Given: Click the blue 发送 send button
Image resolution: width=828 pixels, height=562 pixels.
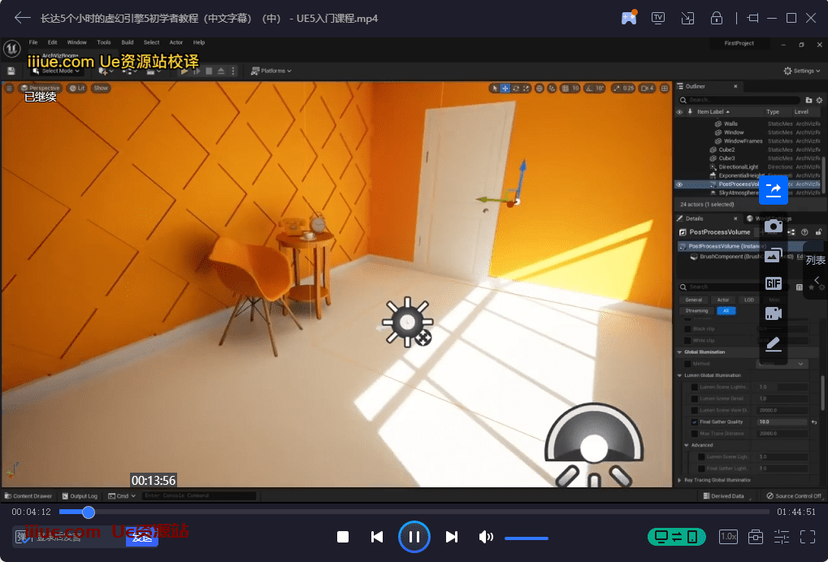Looking at the screenshot, I should coord(142,537).
